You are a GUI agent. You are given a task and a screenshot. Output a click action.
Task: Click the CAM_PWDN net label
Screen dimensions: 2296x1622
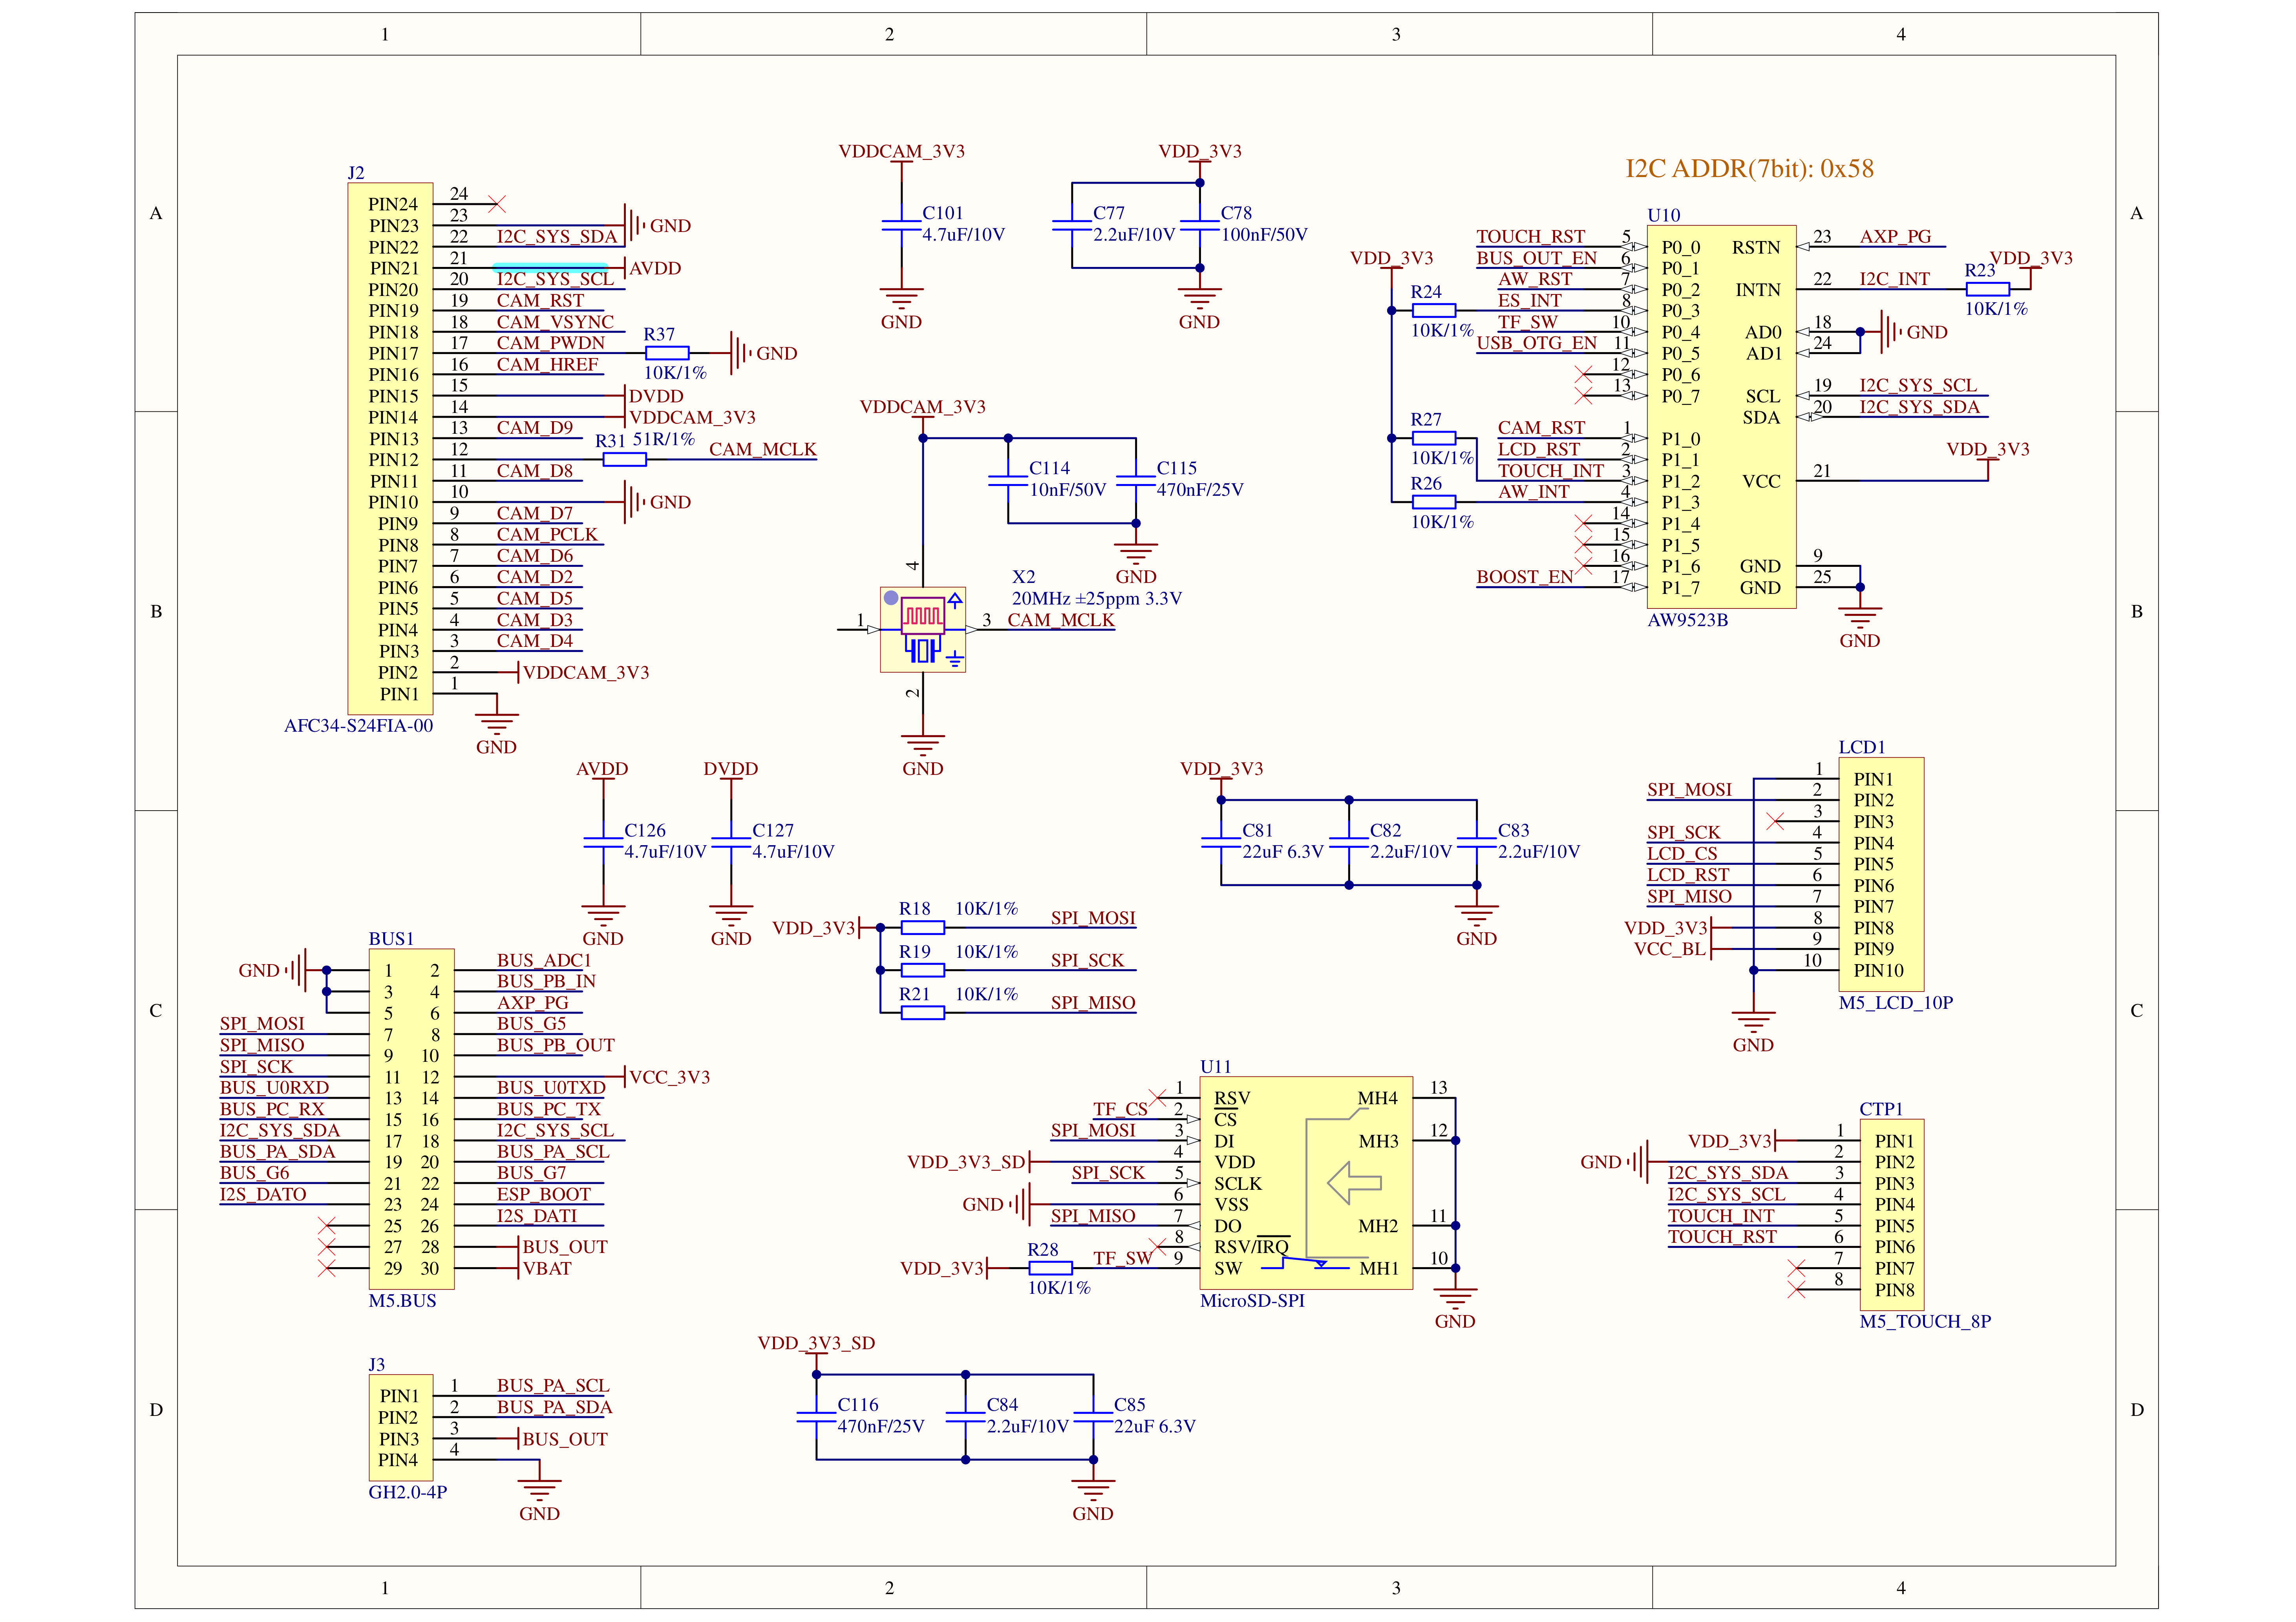click(x=551, y=343)
